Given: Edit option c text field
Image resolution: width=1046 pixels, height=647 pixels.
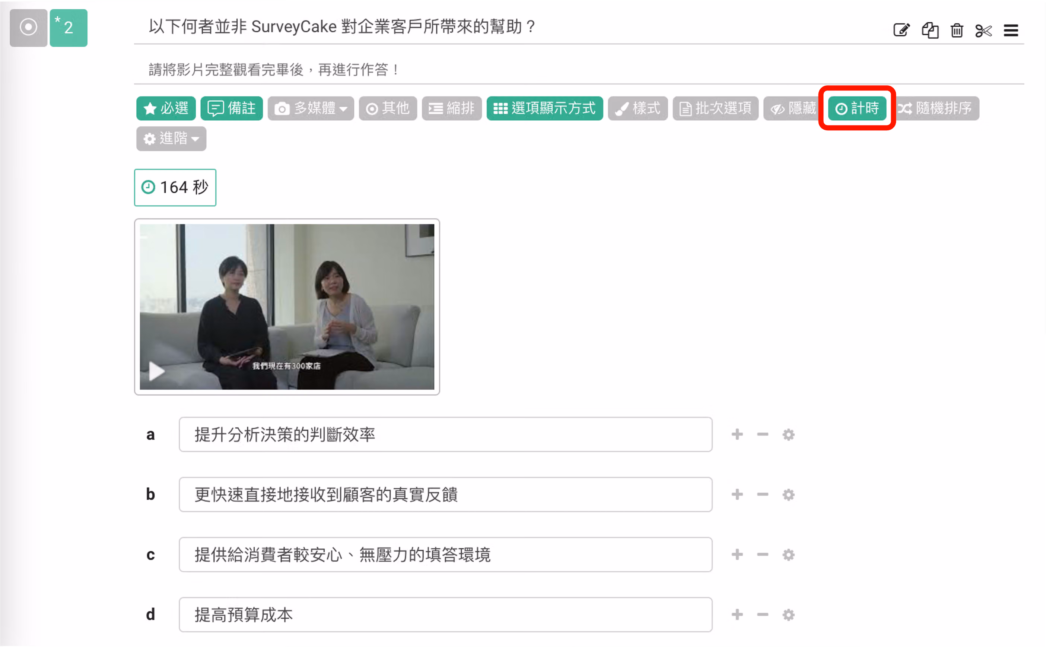Looking at the screenshot, I should pyautogui.click(x=445, y=555).
